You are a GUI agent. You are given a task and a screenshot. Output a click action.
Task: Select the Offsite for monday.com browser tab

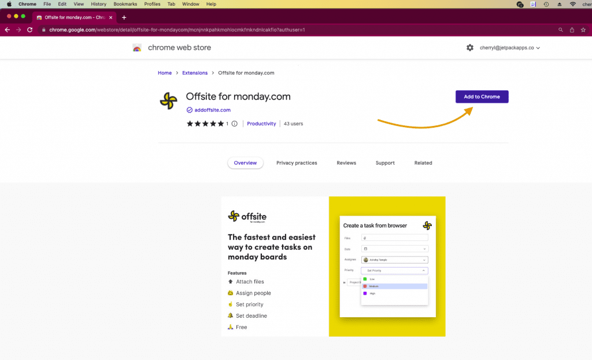click(x=75, y=17)
